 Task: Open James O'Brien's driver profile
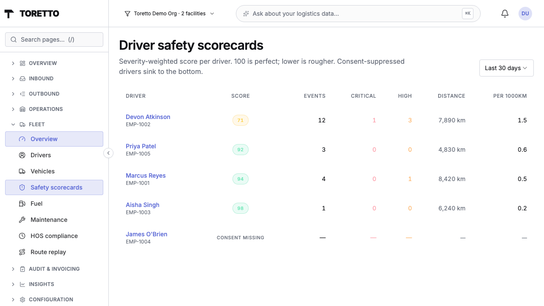[146, 234]
